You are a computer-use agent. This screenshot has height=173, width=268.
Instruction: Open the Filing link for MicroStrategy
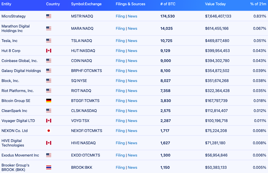pyautogui.click(x=120, y=16)
